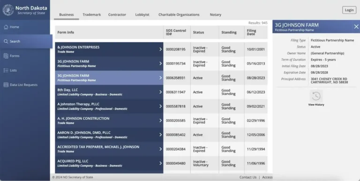Screen dimensions: 360x181
Task: Expand ACQUIRED PSJ, LLC row chevron
Action: [160, 163]
